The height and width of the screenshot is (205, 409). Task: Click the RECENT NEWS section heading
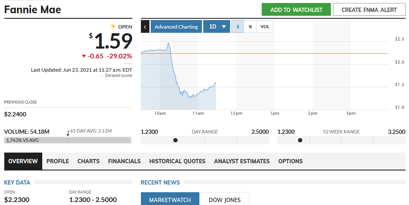[160, 182]
